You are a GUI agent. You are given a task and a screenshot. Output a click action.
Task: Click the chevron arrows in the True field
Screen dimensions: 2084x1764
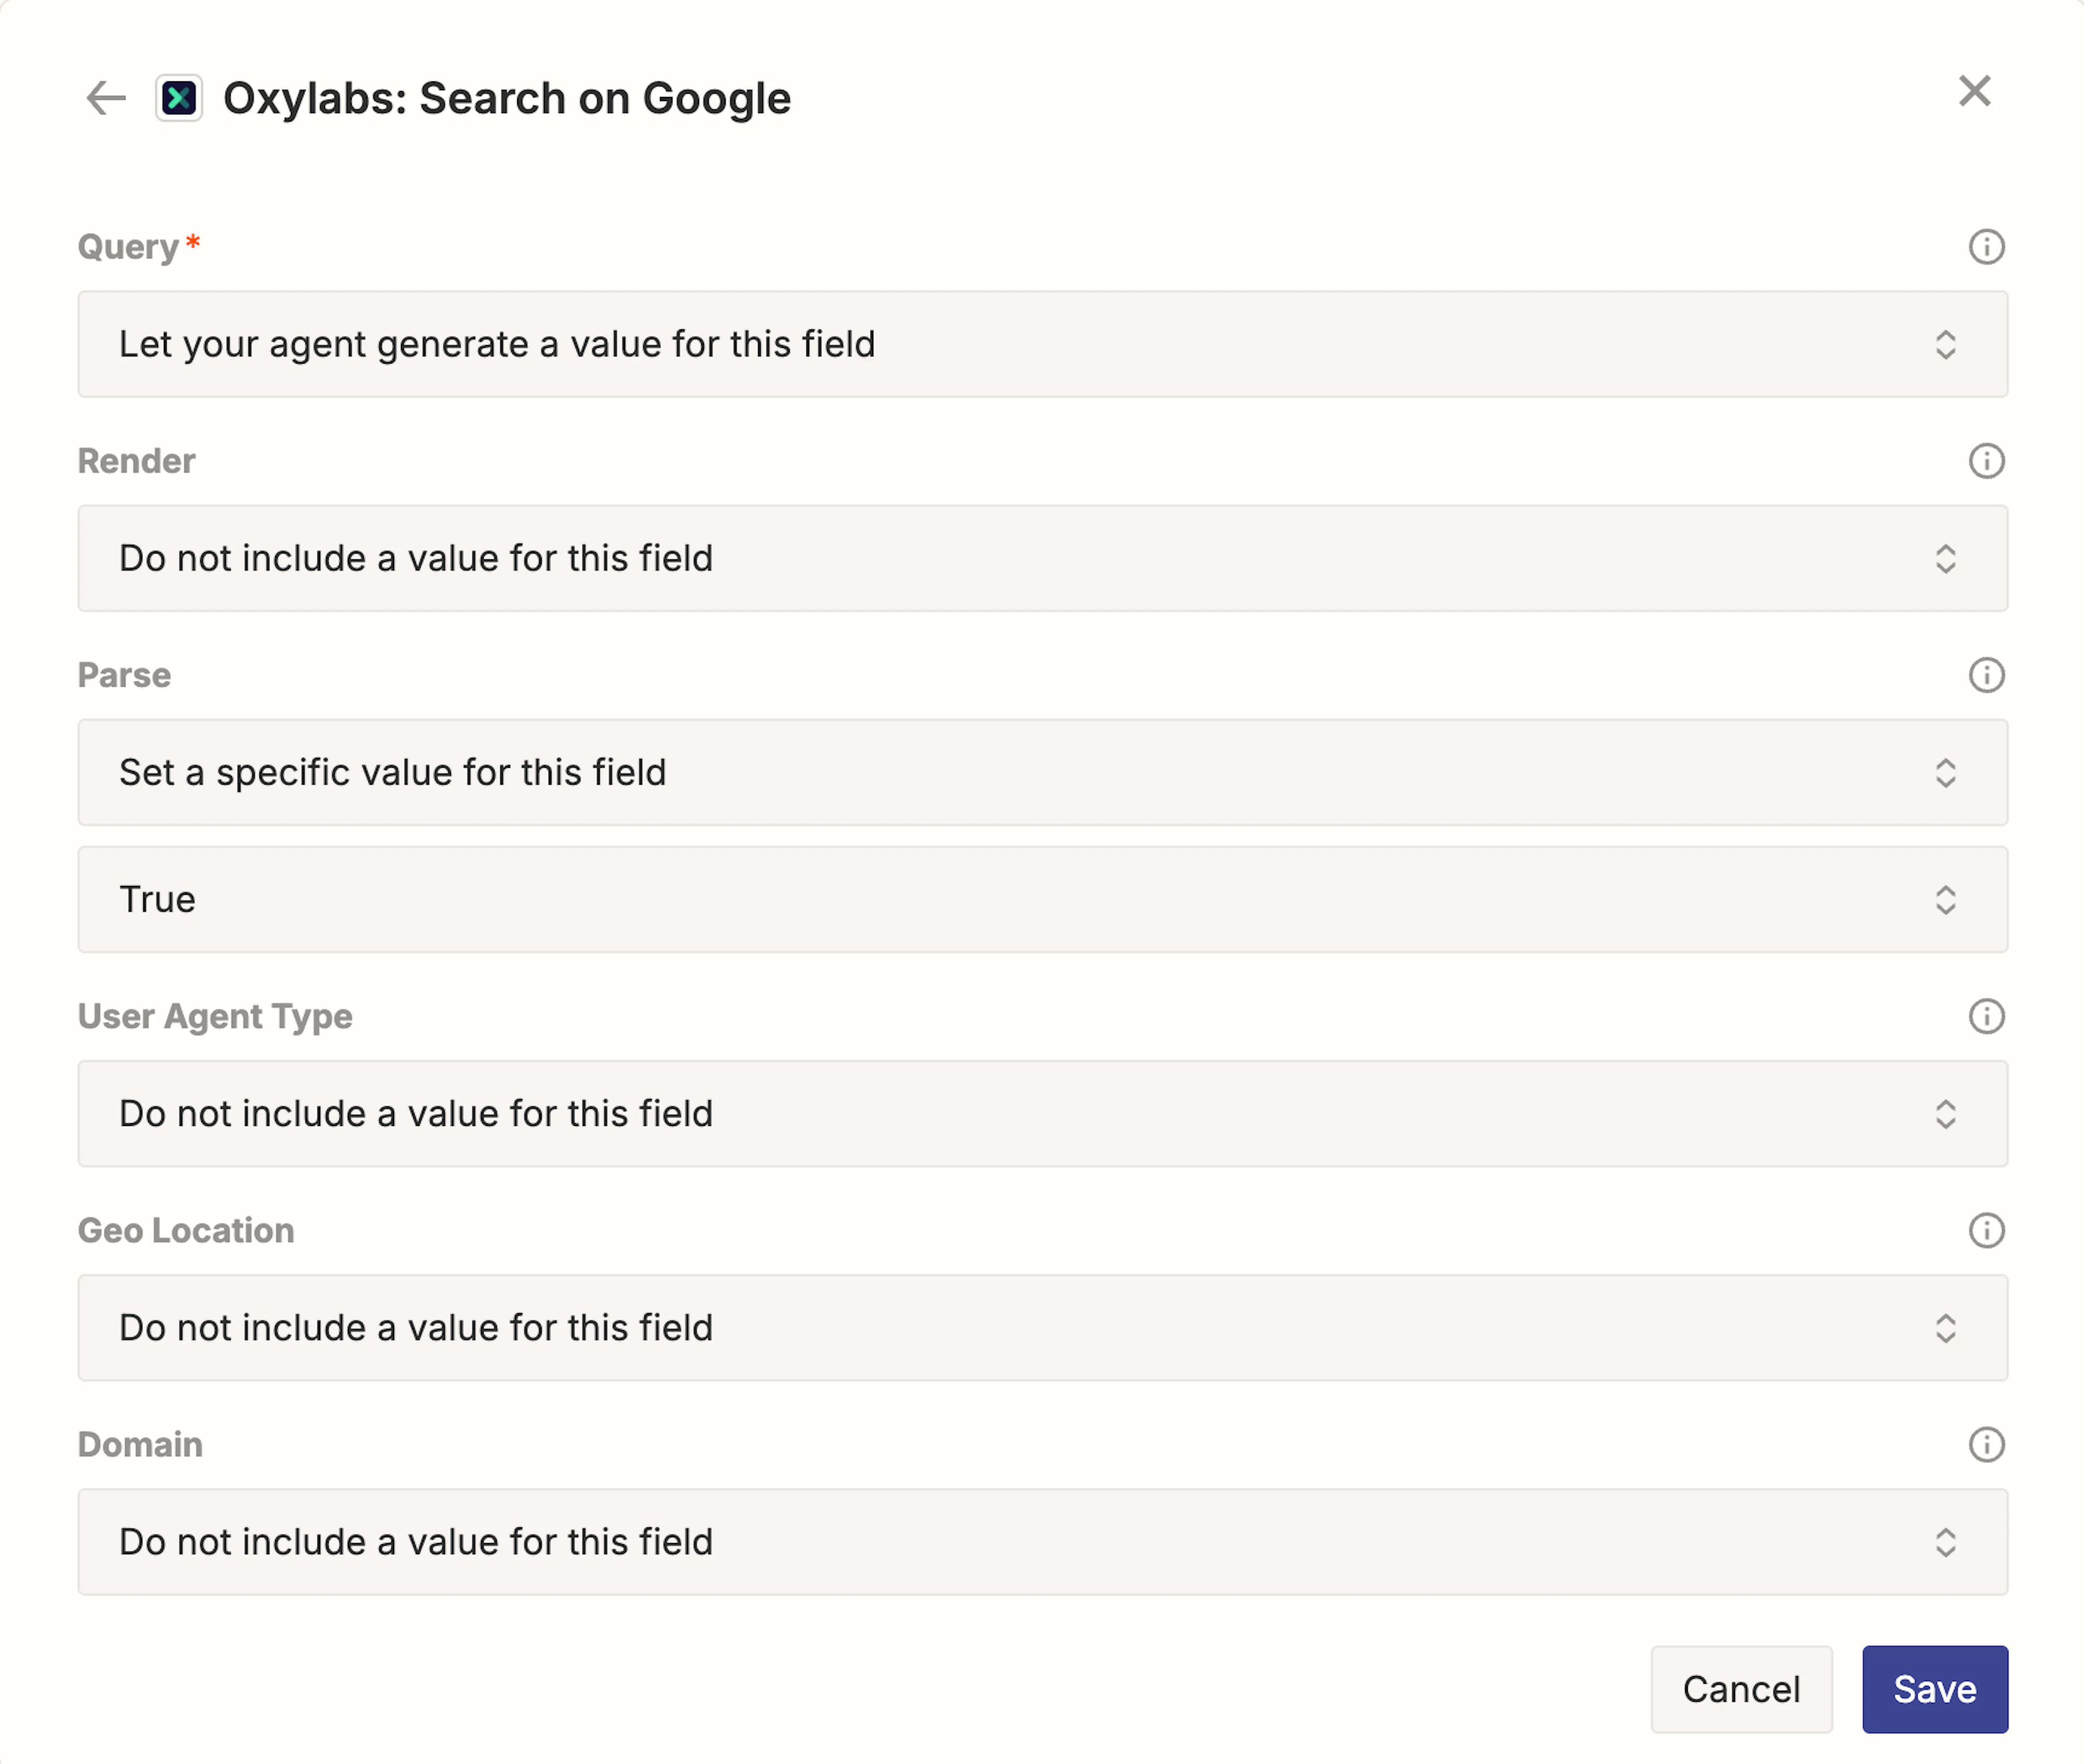point(1945,899)
